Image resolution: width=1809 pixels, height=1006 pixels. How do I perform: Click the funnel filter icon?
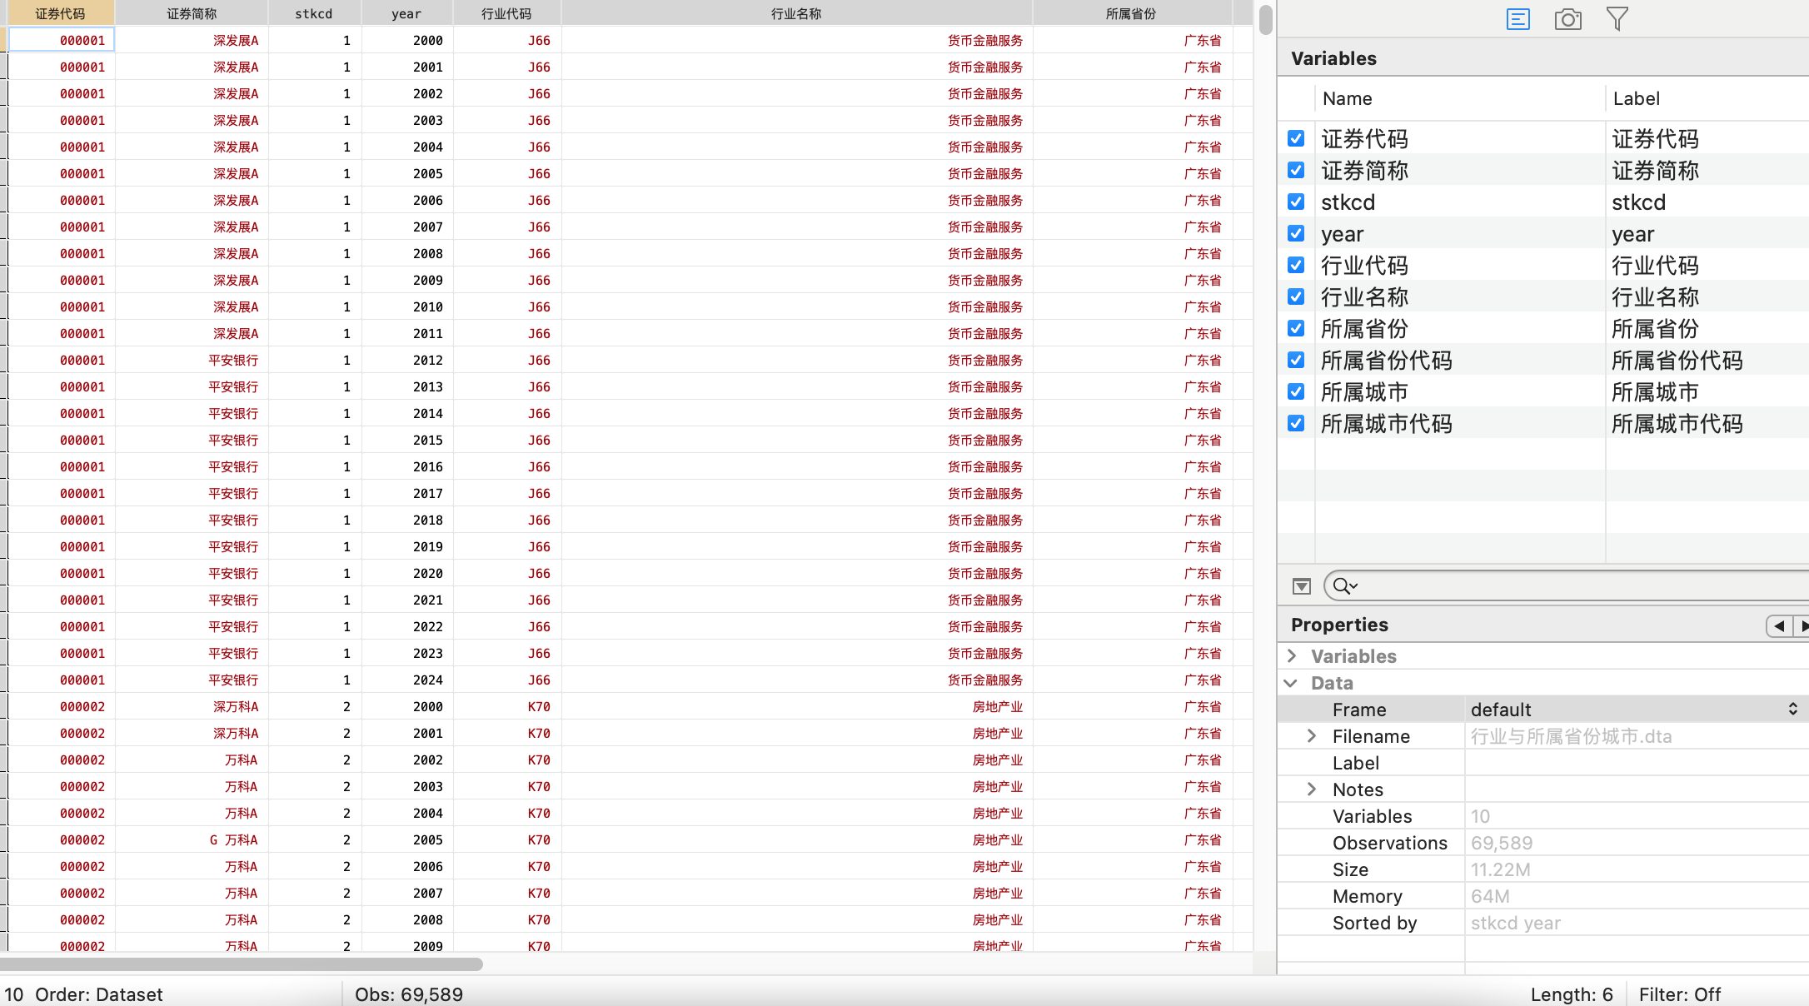1617,19
